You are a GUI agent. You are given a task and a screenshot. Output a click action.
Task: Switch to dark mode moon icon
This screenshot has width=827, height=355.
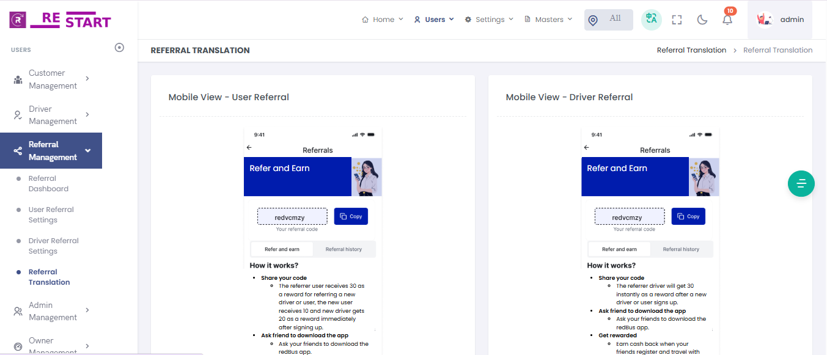(x=702, y=20)
